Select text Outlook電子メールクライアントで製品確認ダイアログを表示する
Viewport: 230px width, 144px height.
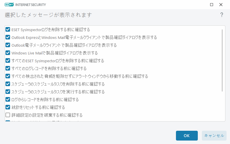click(64, 45)
